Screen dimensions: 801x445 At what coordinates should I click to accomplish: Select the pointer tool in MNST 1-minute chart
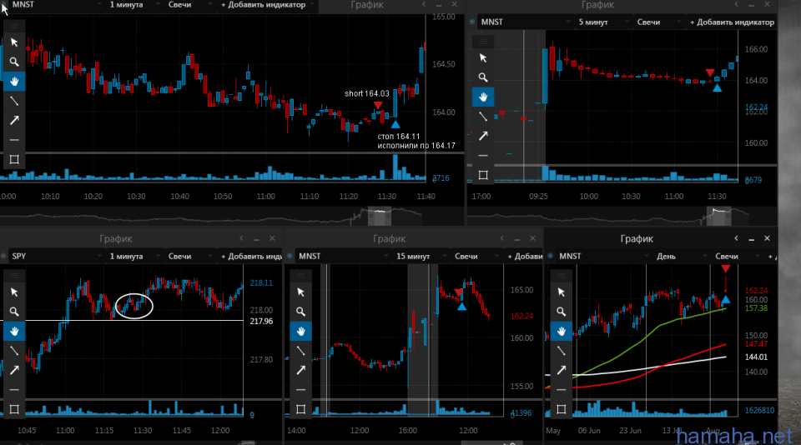[14, 42]
